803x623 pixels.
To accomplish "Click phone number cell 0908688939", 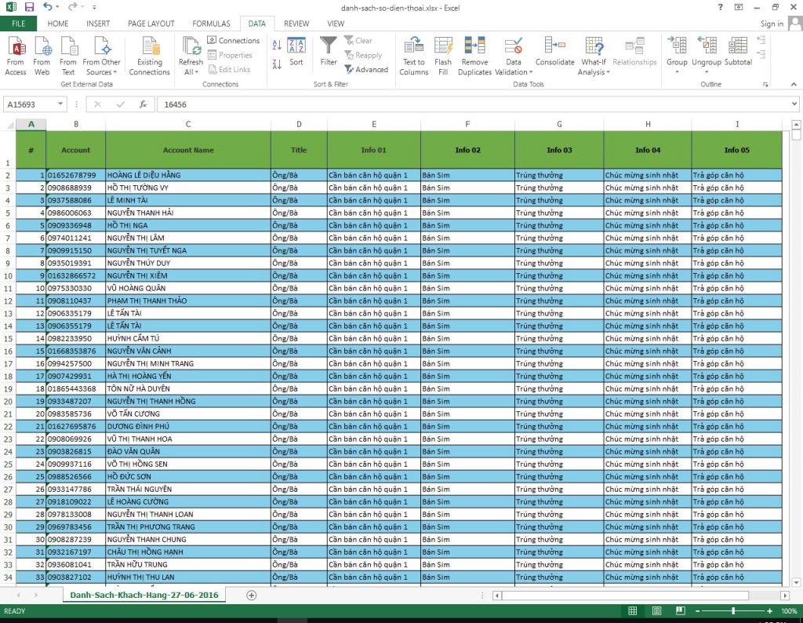I will point(76,188).
